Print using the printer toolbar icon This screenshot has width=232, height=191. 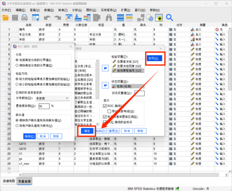click(x=24, y=18)
